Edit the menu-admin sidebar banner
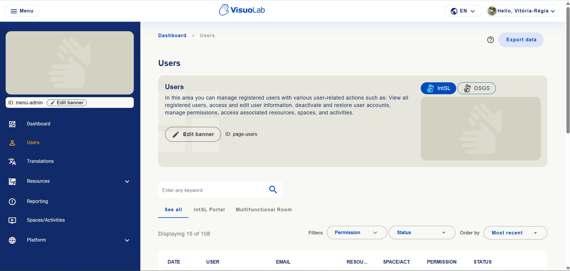Viewport: 570px width, 271px height. 67,103
